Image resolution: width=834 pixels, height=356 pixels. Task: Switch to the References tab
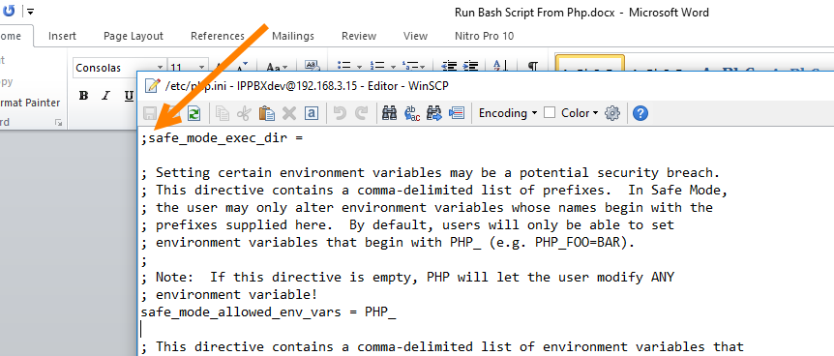click(218, 36)
